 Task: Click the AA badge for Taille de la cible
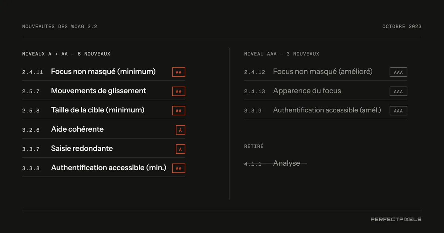click(179, 111)
